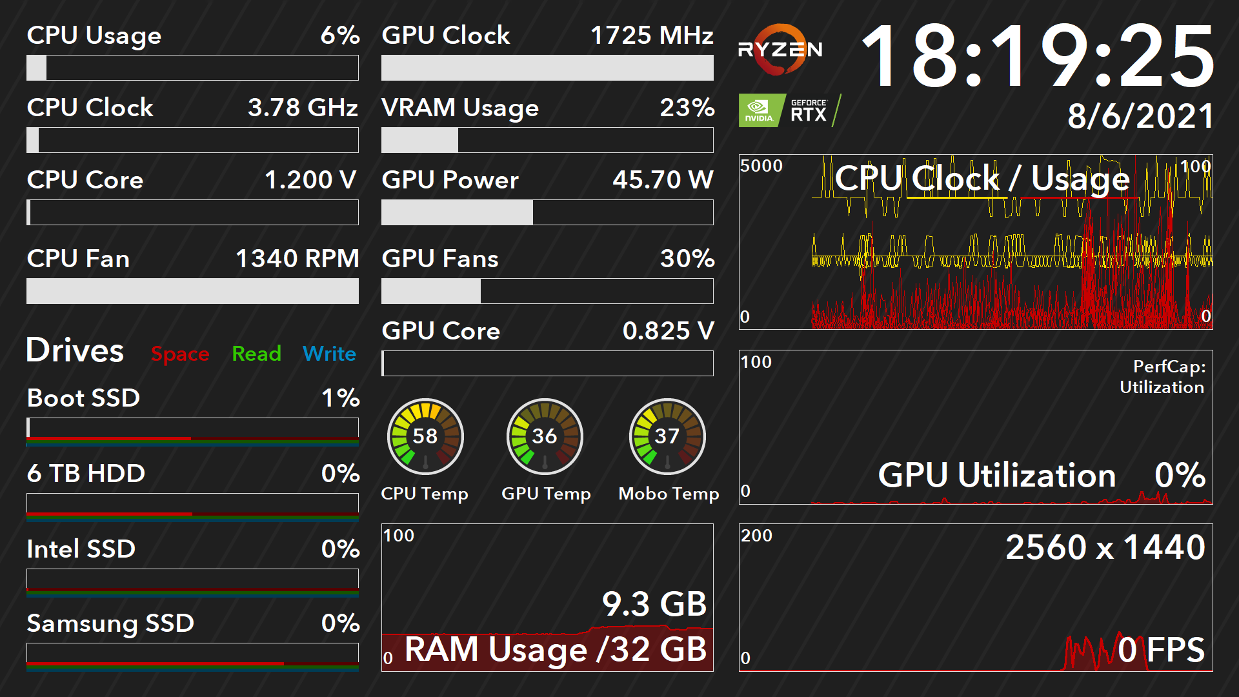Click the 18:19:25 clock display
Image resolution: width=1239 pixels, height=697 pixels.
(1038, 56)
